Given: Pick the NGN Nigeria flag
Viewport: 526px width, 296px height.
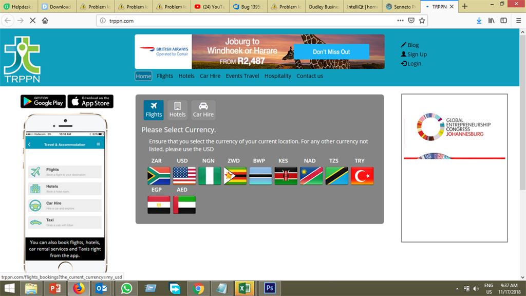Looking at the screenshot, I should 210,176.
